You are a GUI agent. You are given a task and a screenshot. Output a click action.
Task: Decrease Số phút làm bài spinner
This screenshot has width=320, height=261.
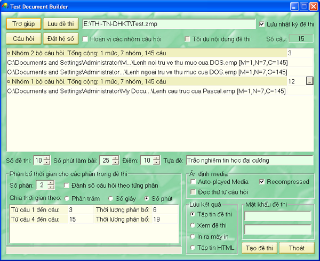click(115, 163)
